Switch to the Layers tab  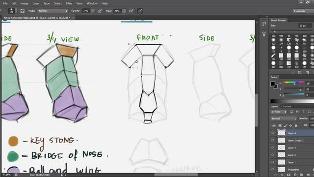point(274,107)
